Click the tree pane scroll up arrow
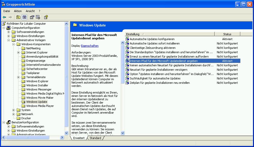Screen dimensions: 254x147 [67, 24]
